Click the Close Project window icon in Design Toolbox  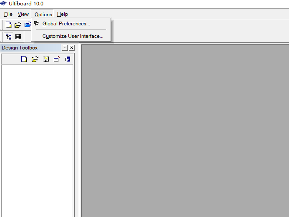[57, 59]
